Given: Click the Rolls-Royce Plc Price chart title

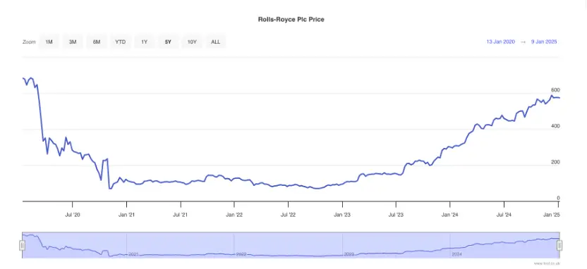Looking at the screenshot, I should pyautogui.click(x=291, y=20).
